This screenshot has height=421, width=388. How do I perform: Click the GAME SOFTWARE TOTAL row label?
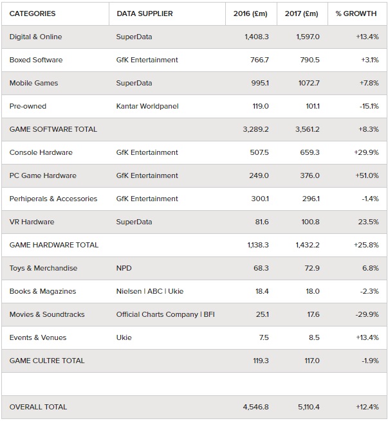point(53,129)
